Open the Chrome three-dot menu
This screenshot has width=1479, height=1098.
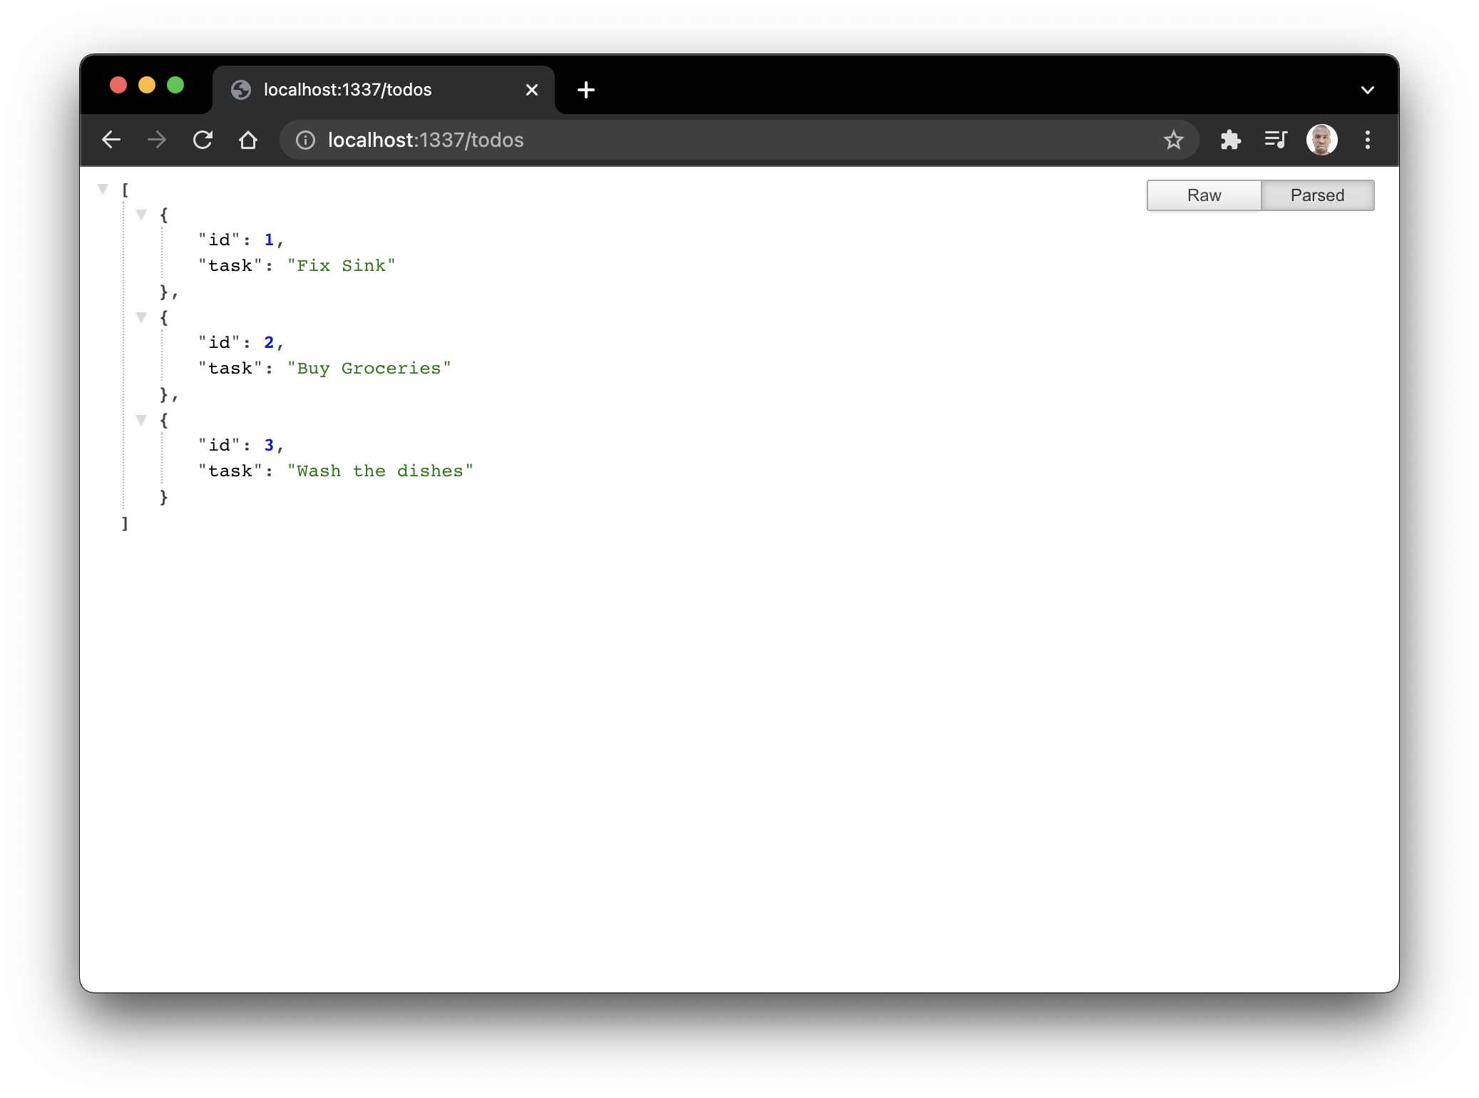pyautogui.click(x=1367, y=140)
